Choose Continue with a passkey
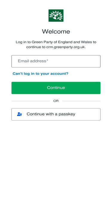Screen dimensions: 112x199 point(56,114)
